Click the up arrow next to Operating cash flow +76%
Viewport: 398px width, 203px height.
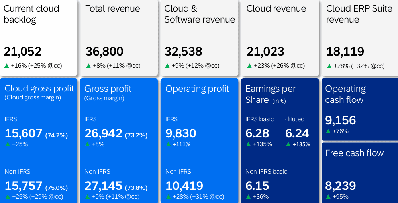click(328, 131)
